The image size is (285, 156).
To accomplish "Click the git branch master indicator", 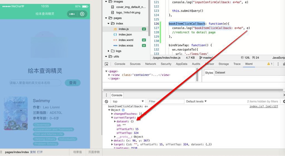I will click(206, 58).
